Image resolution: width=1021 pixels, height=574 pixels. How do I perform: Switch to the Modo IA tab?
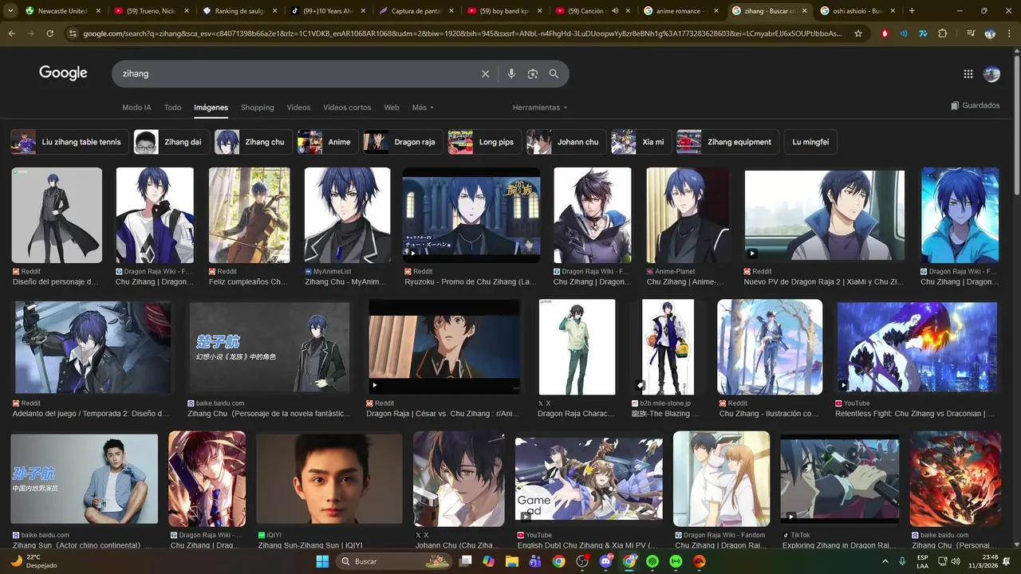pos(136,108)
